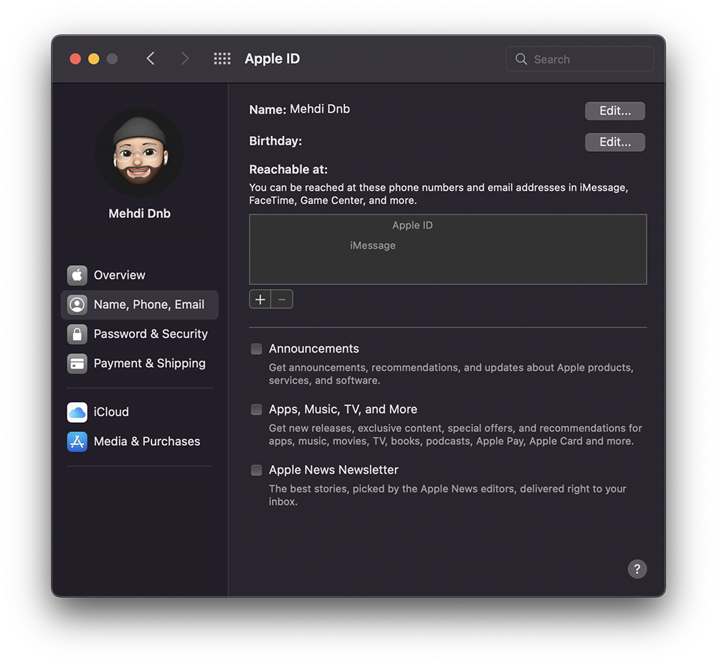The image size is (717, 665).
Task: Click the search magnifier icon
Action: pyautogui.click(x=521, y=59)
